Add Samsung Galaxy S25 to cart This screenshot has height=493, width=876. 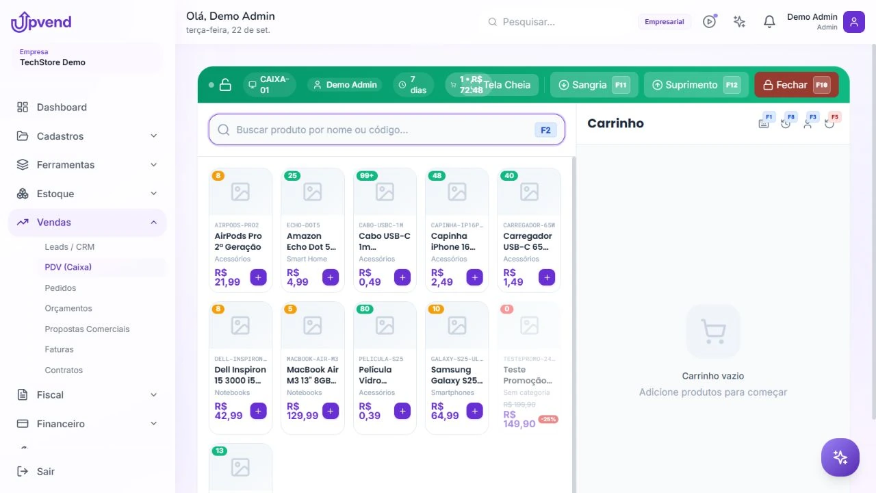tap(474, 411)
